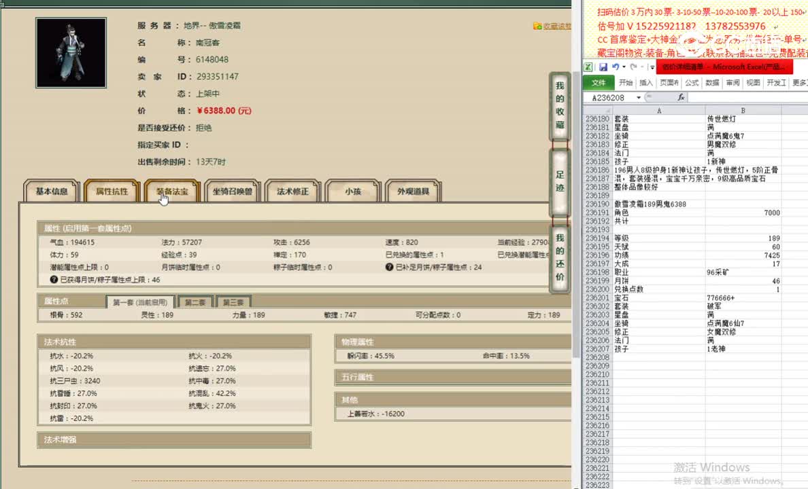Screen dimensions: 808x489
Task: Open the Excel 数据 ribbon tab
Action: click(712, 82)
